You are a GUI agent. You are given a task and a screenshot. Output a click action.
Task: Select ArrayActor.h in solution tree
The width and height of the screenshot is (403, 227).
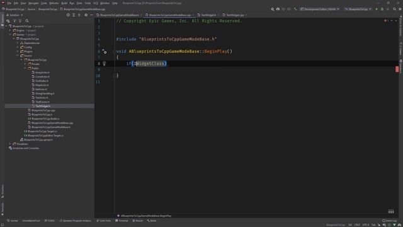point(42,73)
